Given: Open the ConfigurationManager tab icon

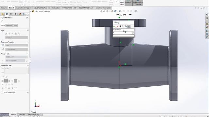Looking at the screenshot, I should (x=11, y=14).
